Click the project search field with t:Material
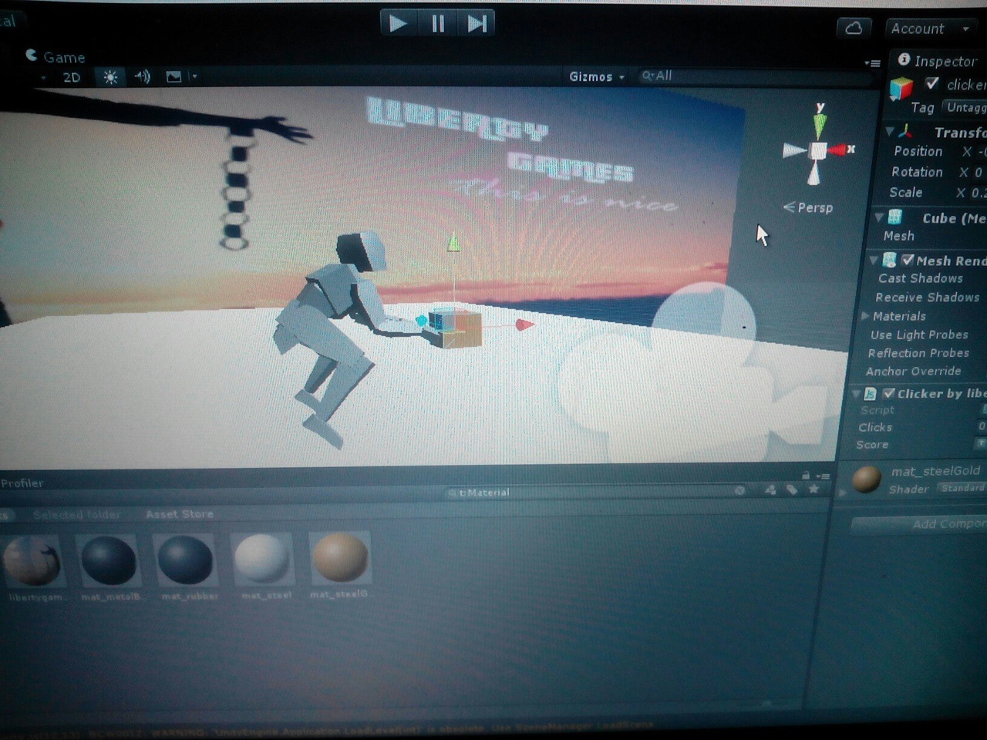Image resolution: width=987 pixels, height=740 pixels. pyautogui.click(x=594, y=492)
